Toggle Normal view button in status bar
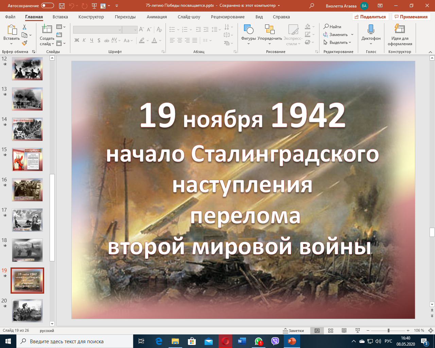Viewport: 435px width, 348px height. [x=317, y=331]
